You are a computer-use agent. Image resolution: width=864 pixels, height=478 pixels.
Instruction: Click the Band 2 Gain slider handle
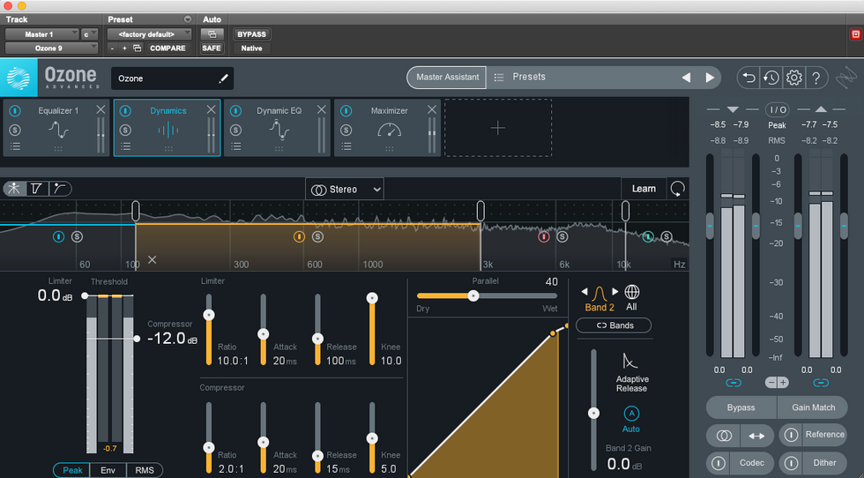[x=593, y=413]
